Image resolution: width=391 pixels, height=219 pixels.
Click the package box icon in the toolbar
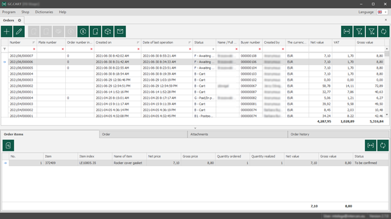(x=107, y=31)
